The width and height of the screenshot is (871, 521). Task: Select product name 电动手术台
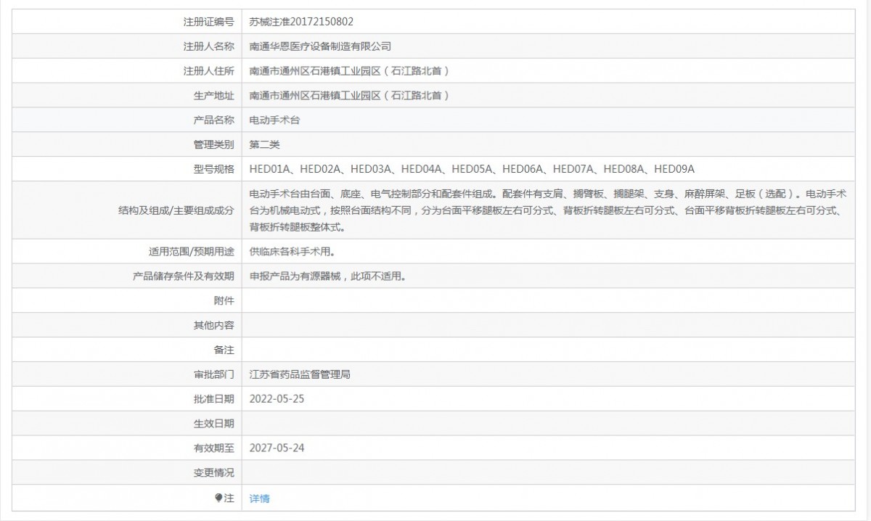click(x=274, y=120)
